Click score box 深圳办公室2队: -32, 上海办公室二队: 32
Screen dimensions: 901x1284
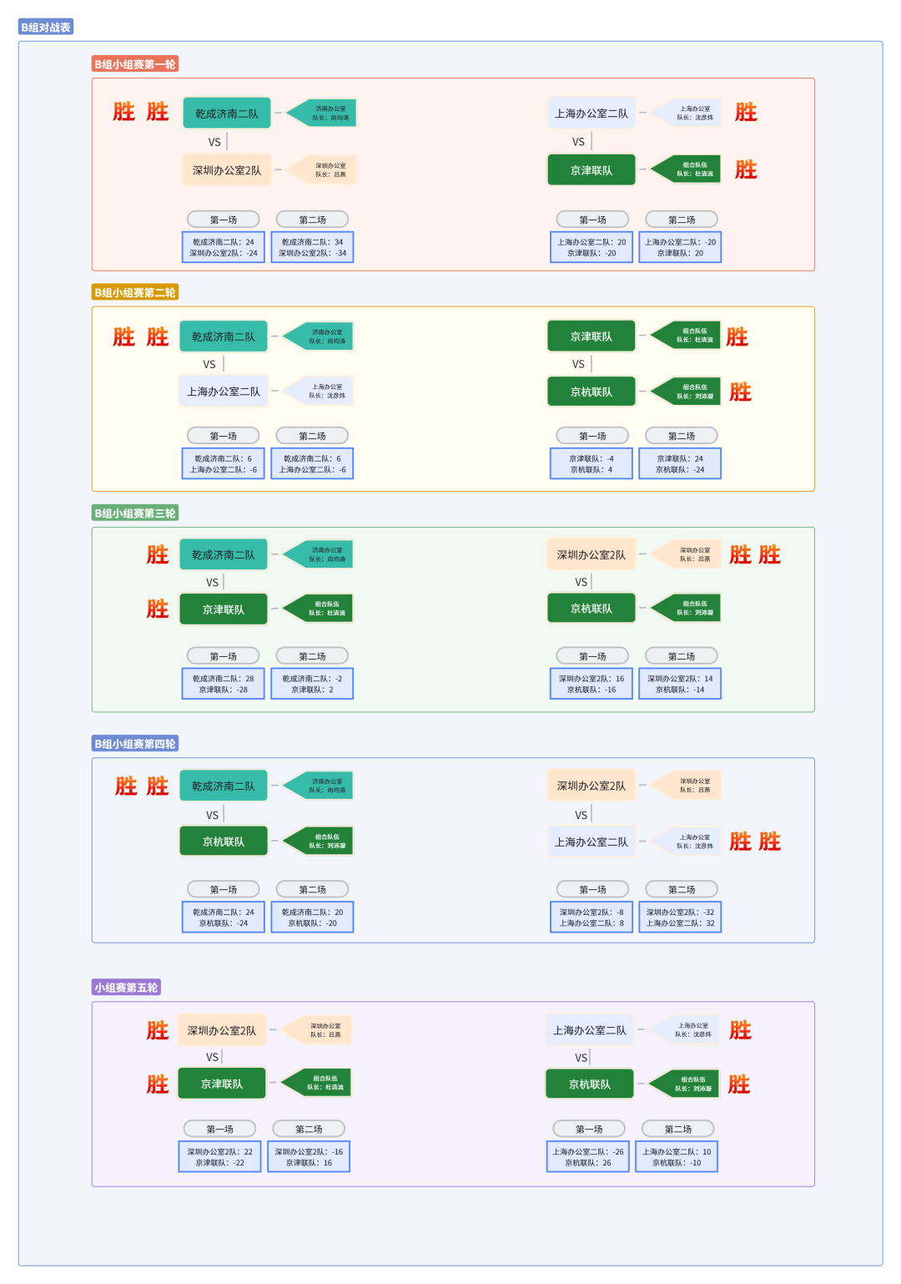pos(680,918)
